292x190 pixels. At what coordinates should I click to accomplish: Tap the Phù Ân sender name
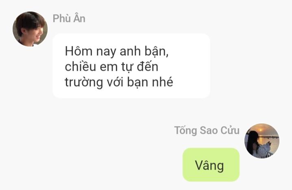click(69, 18)
